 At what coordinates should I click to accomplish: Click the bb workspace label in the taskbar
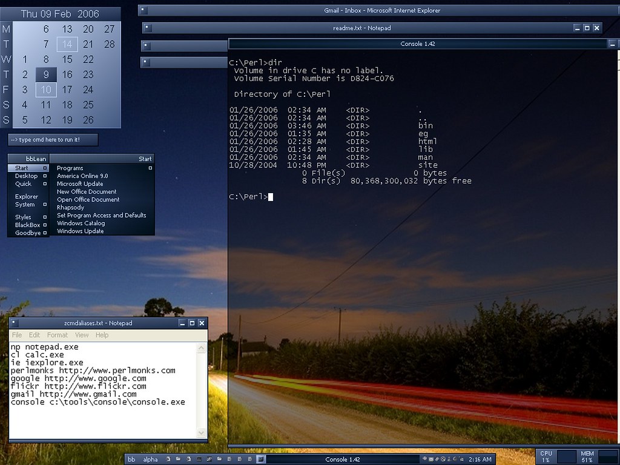point(131,460)
